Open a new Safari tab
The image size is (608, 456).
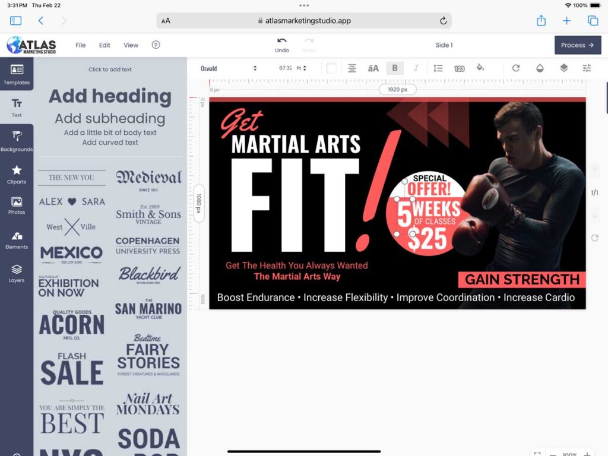[566, 21]
